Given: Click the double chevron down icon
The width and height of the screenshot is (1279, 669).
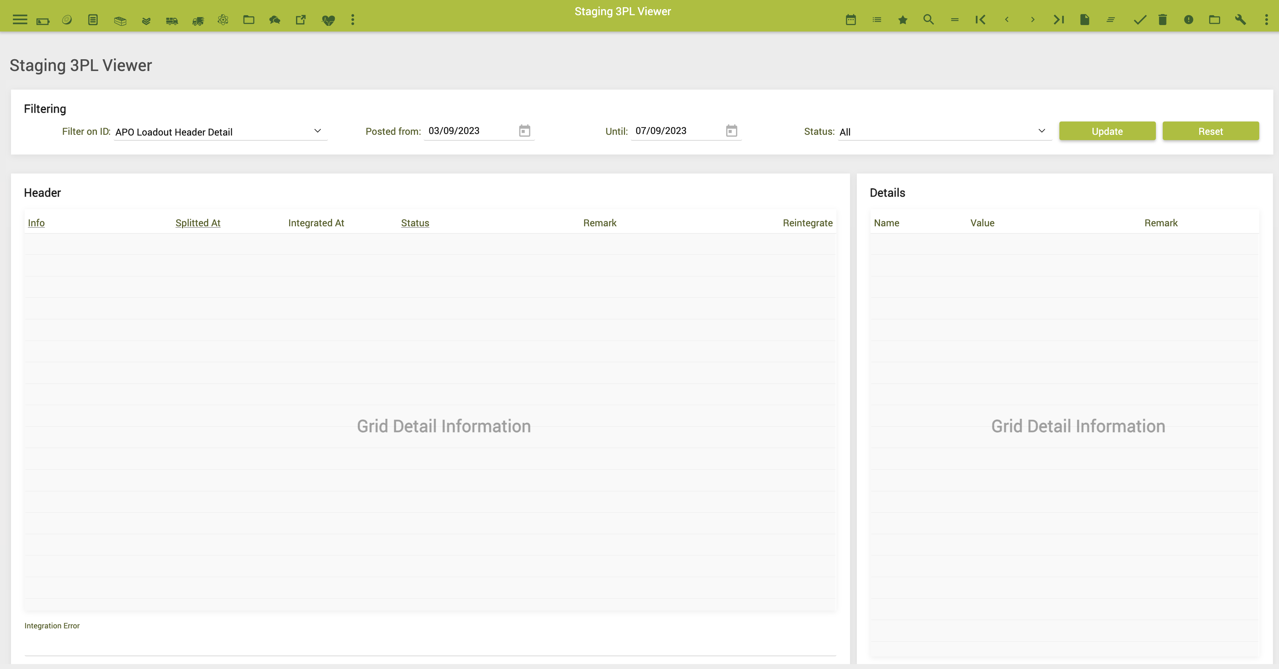Looking at the screenshot, I should [x=146, y=21].
